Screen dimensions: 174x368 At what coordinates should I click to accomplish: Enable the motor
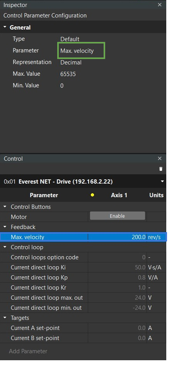(118, 216)
